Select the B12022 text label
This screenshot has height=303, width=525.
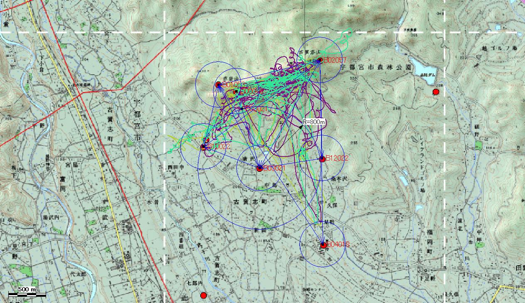tap(337, 158)
